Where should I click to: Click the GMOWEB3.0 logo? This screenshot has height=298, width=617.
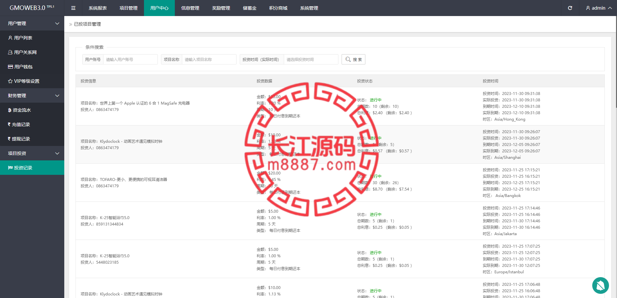click(32, 8)
